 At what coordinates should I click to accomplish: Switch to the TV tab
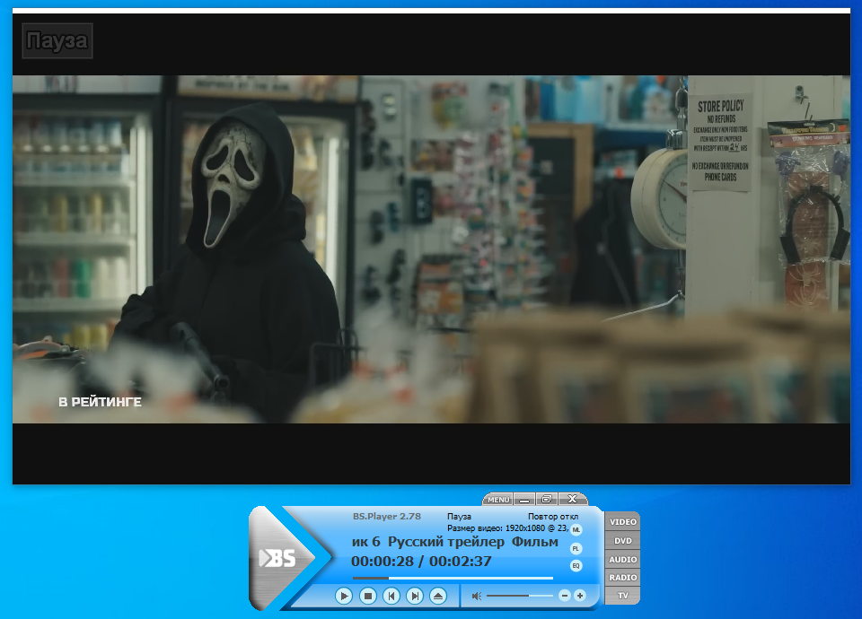(x=623, y=596)
